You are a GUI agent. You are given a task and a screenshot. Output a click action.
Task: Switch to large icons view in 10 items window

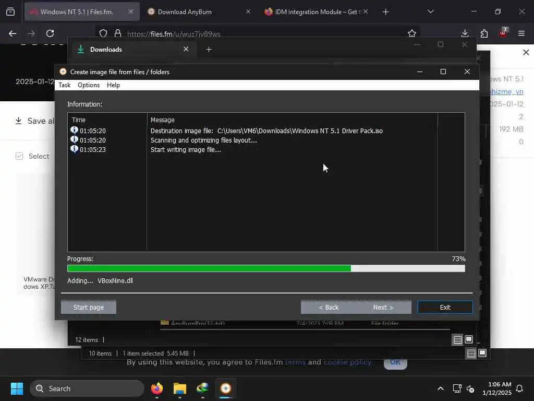(x=482, y=353)
